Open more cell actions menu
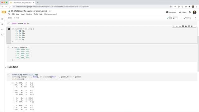Viewport: 199px width, 112px height. [x=195, y=26]
